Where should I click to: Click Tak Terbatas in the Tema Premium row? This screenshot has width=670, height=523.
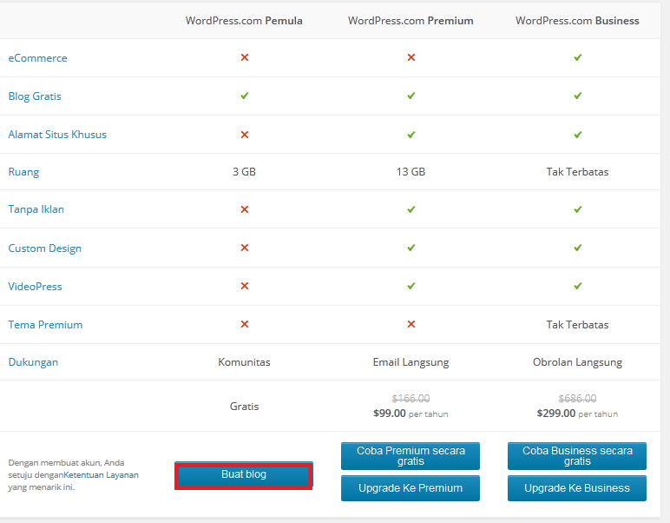pyautogui.click(x=577, y=325)
